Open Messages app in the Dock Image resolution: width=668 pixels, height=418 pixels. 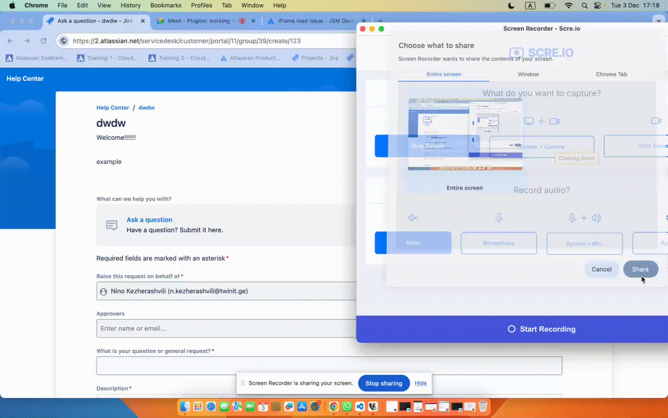pos(224,407)
